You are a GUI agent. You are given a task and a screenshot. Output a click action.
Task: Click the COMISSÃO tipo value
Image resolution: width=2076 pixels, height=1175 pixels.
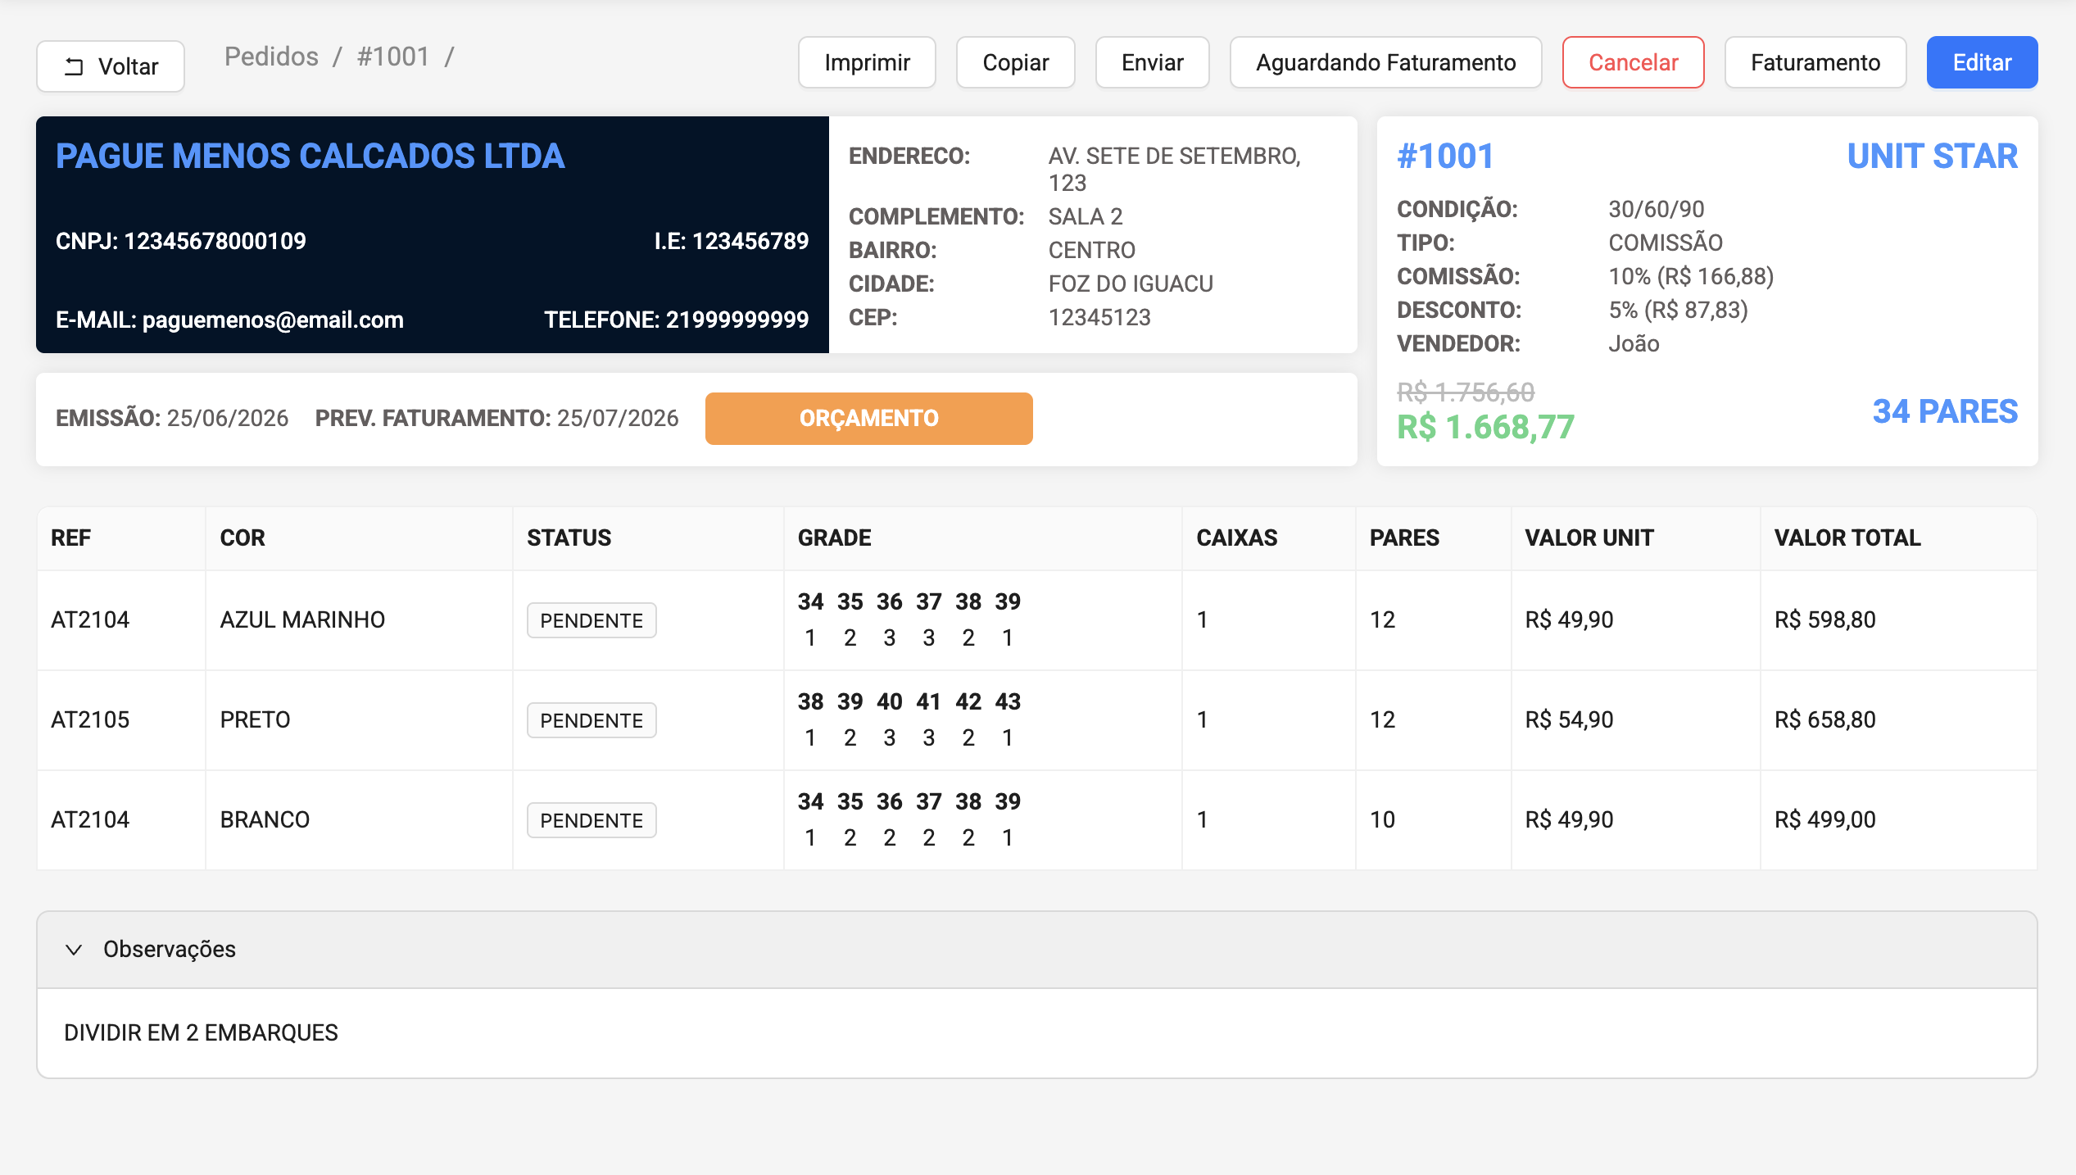pos(1666,243)
